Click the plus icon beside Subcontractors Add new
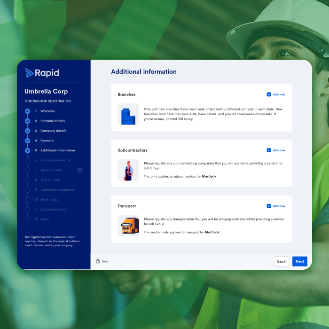This screenshot has width=329, height=329. point(269,150)
